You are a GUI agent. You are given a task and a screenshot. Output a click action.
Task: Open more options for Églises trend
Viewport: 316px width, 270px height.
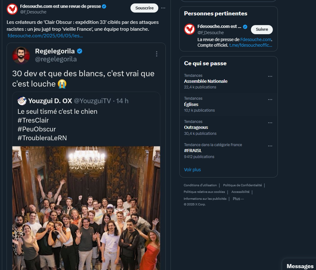(x=270, y=99)
